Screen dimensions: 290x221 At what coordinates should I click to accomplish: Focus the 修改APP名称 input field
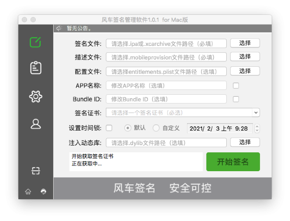point(166,86)
